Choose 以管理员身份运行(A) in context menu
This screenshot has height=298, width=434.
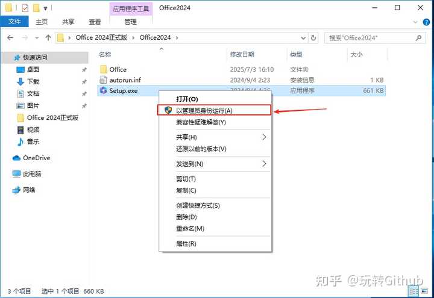tap(215, 110)
